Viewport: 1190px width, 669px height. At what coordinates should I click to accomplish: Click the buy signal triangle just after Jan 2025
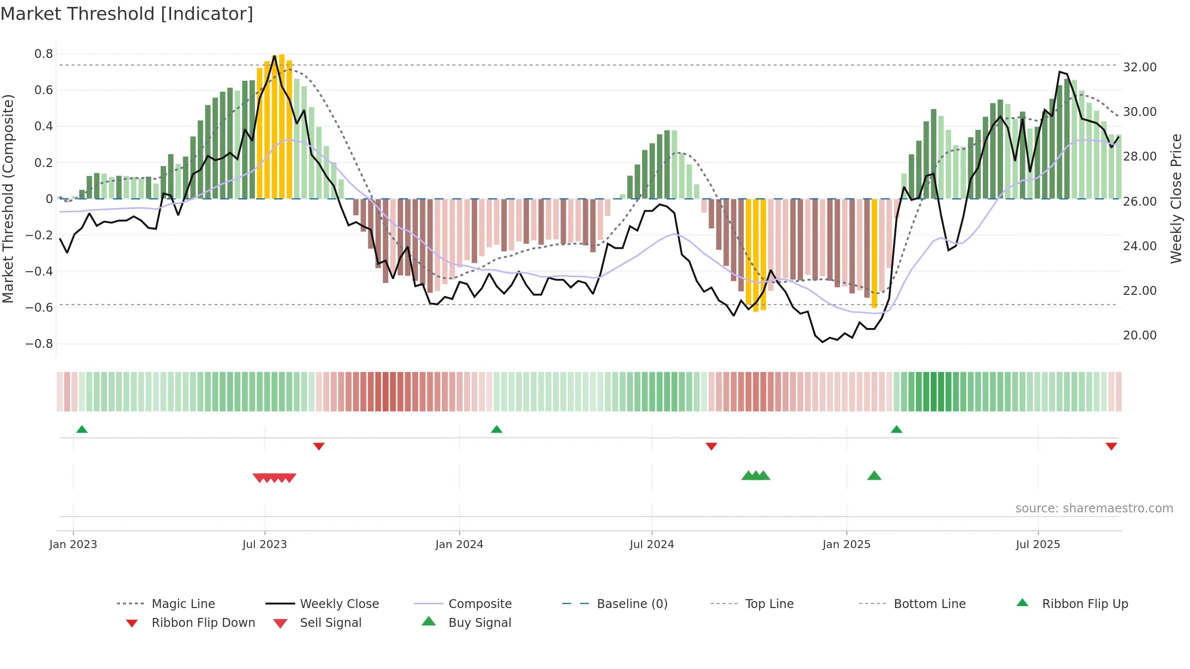(x=874, y=476)
